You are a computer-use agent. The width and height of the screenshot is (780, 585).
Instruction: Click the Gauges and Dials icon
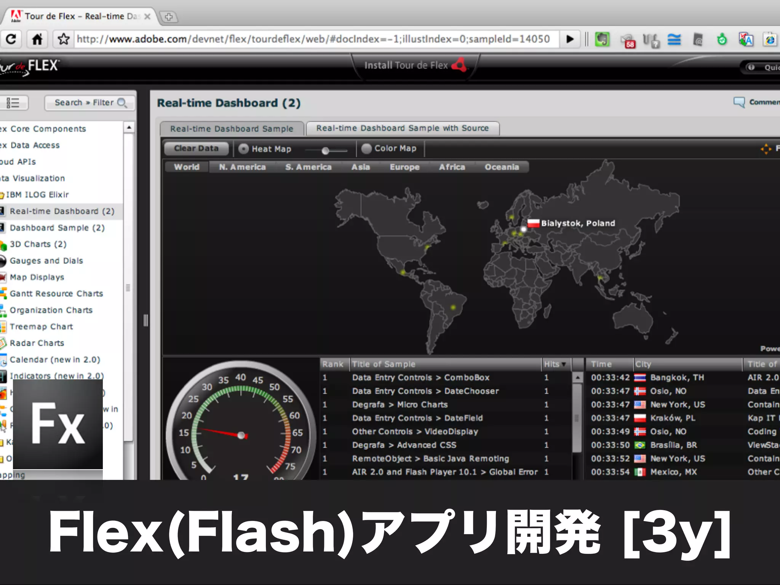[x=3, y=261]
